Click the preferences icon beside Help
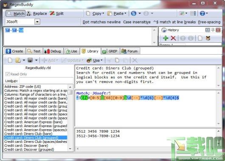 [193, 14]
